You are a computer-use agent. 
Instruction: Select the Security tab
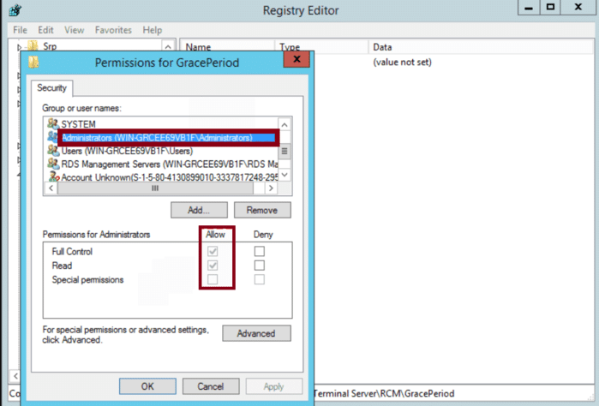click(51, 88)
